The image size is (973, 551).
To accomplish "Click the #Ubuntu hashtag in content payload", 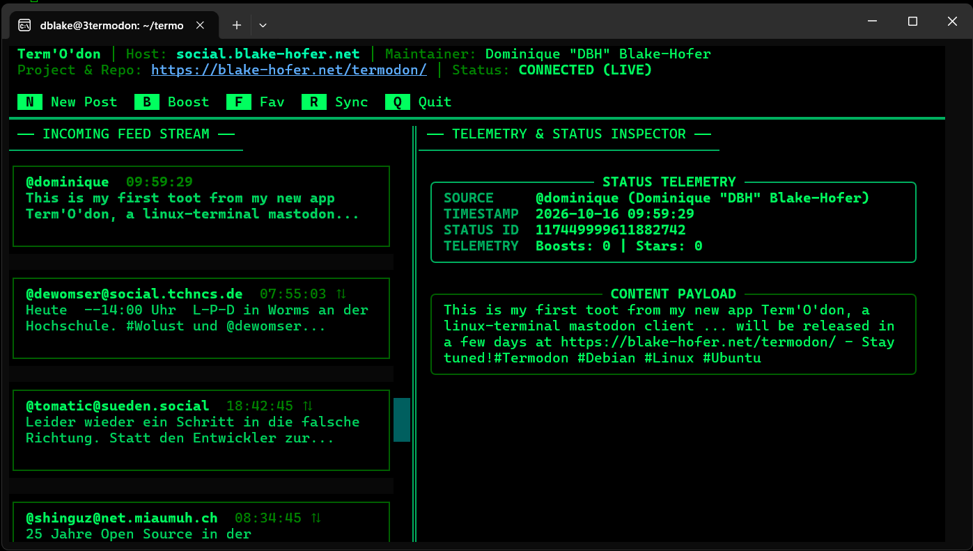I will (732, 359).
